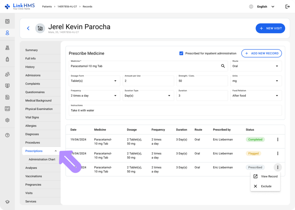Click the search icon in Medicine field

coord(223,66)
